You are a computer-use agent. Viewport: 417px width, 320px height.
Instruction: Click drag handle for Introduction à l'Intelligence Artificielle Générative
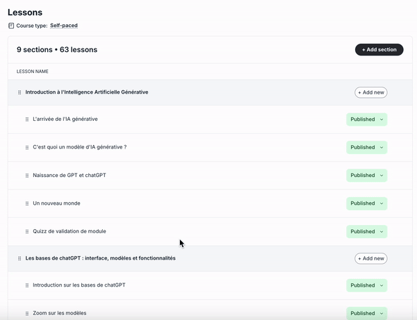[19, 92]
